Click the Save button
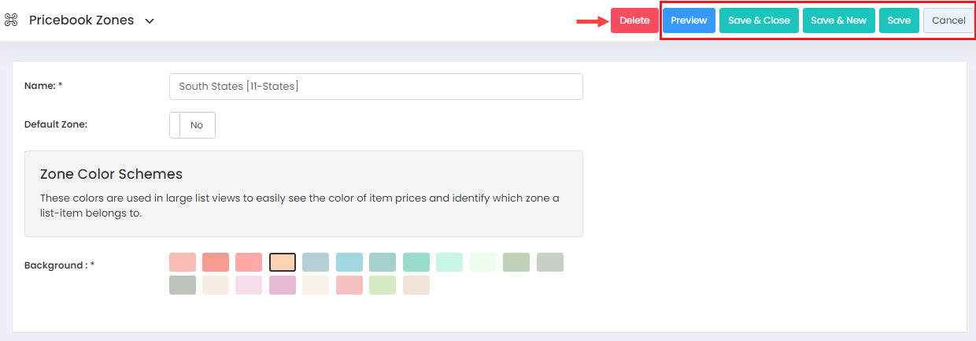 point(899,20)
